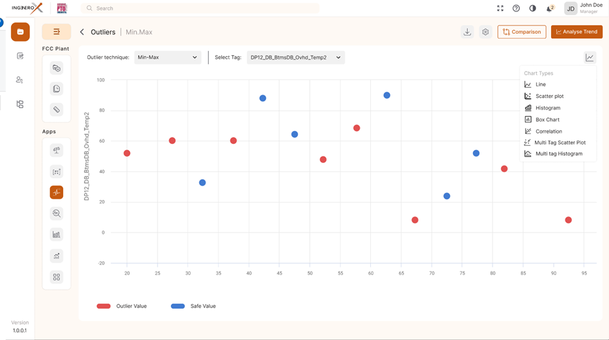Select Scatter plot from Chart Types
Screen dimensions: 609x340
[x=549, y=96]
